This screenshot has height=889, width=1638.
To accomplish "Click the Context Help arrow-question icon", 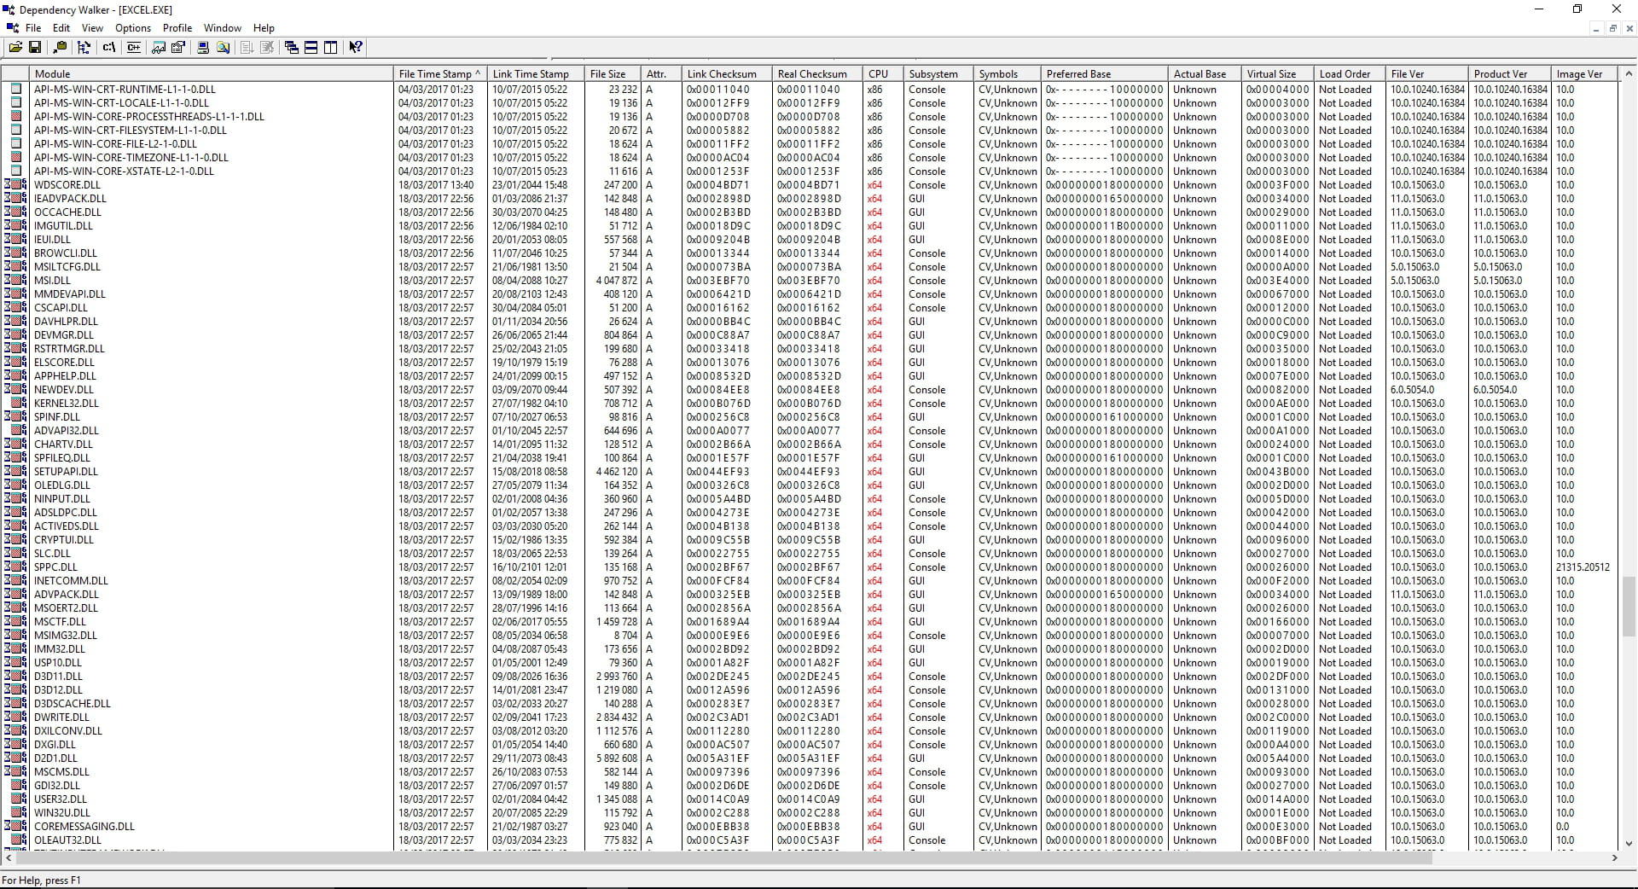I will click(356, 48).
